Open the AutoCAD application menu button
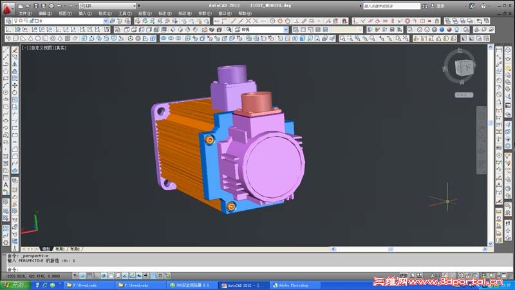 click(x=7, y=8)
